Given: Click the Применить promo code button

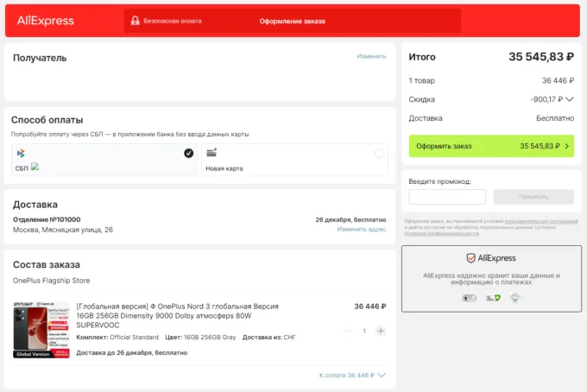Looking at the screenshot, I should 533,197.
